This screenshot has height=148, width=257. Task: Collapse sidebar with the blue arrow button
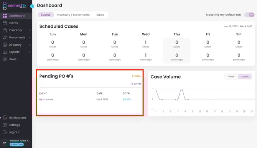pos(32,6)
